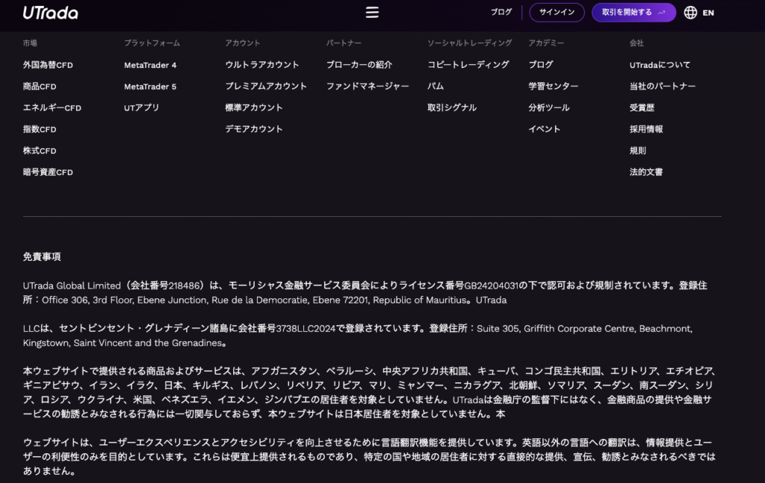Open the 商品CFD link
This screenshot has height=483, width=765.
[x=40, y=87]
